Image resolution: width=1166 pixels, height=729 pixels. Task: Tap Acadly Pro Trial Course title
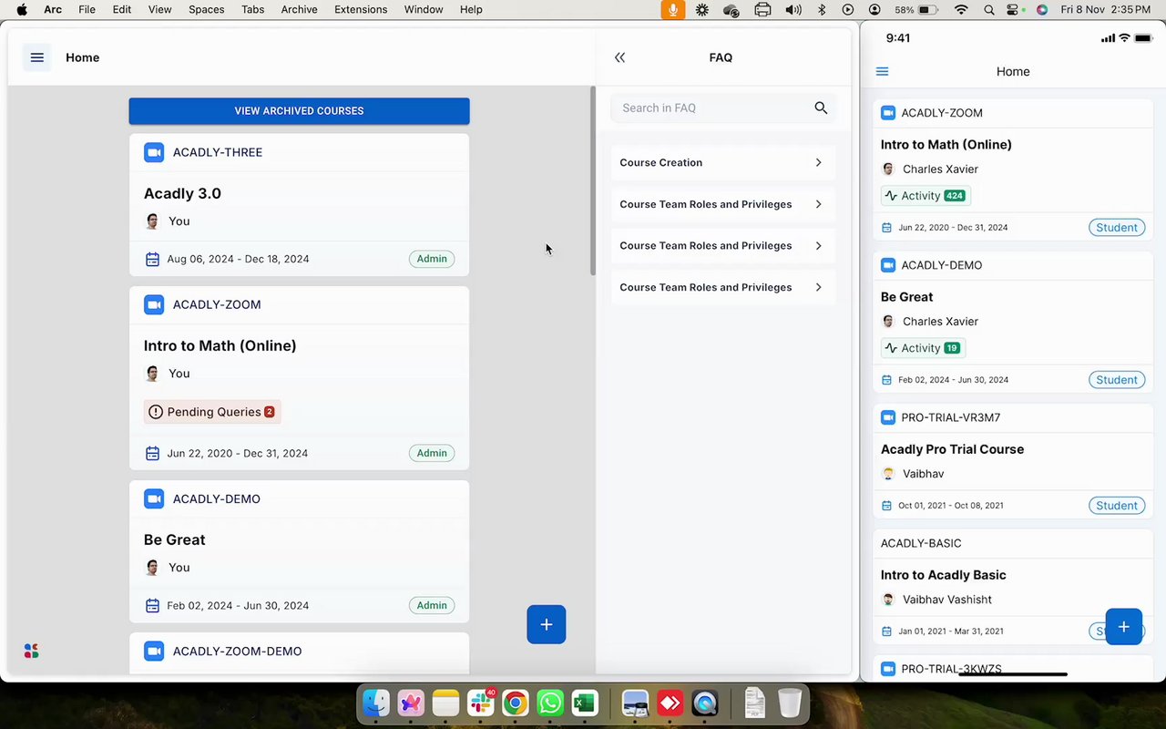[x=952, y=449]
